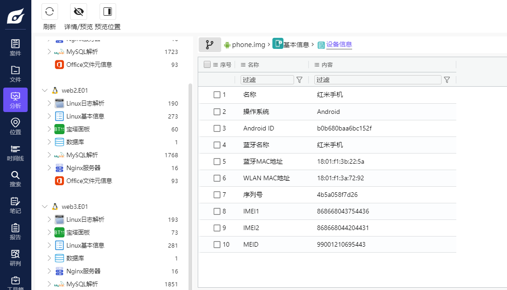Collapse the web2.E01 tree node

click(45, 90)
